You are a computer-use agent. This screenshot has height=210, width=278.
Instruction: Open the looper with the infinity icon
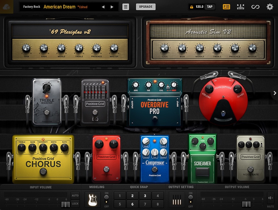(x=256, y=6)
